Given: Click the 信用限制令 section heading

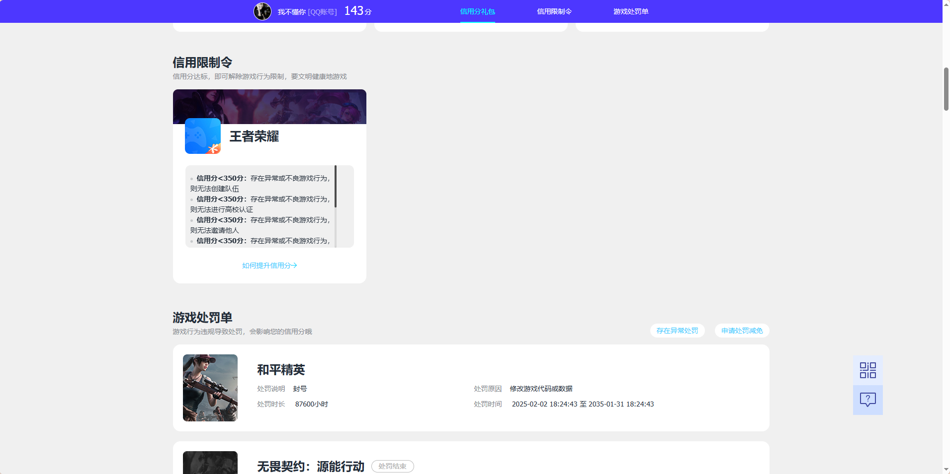Looking at the screenshot, I should coord(202,63).
